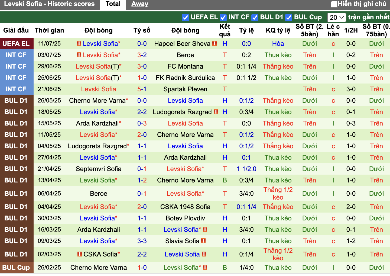Click the INT CF label dated 21/06/25

coord(16,89)
